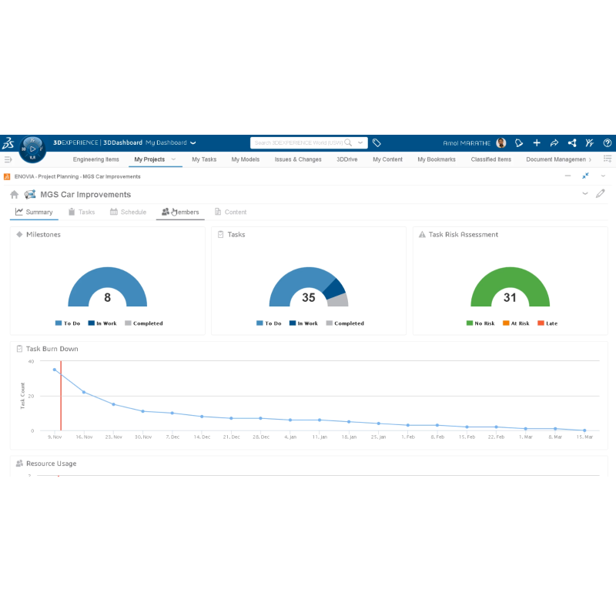Toggle the left sidebar menu icon
This screenshot has width=616, height=616.
8,159
